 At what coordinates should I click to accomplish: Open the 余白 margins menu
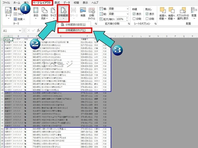coord(36,13)
